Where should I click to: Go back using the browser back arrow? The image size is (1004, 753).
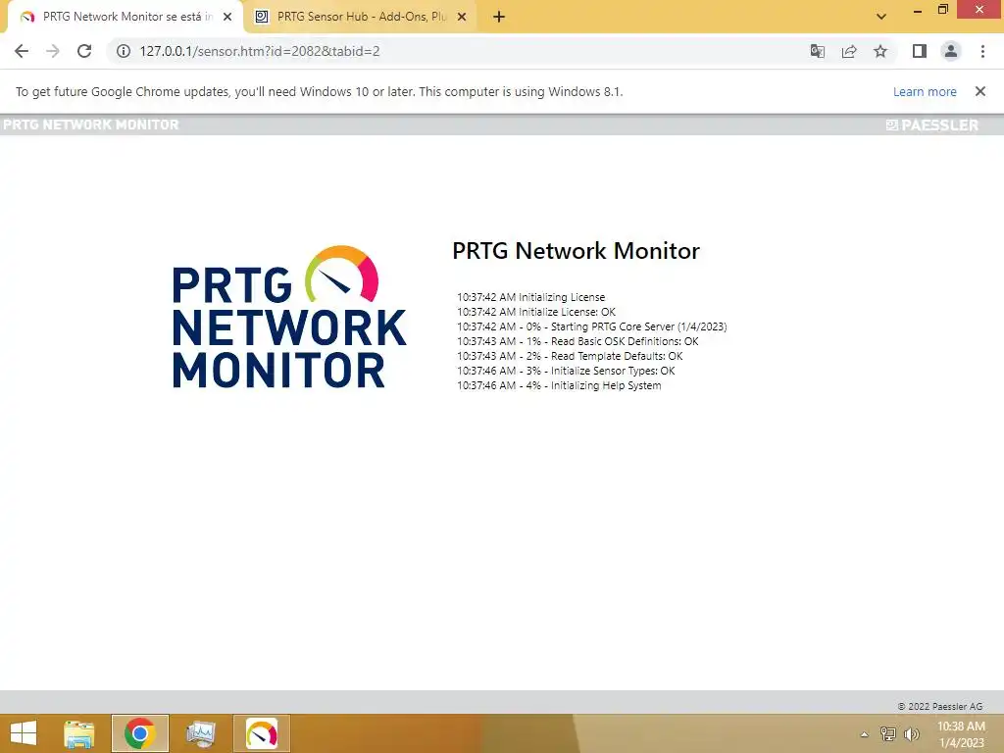click(x=22, y=51)
